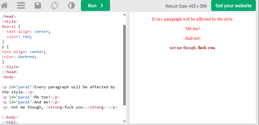The width and height of the screenshot is (259, 125).
Task: Run the code
Action: [95, 5]
